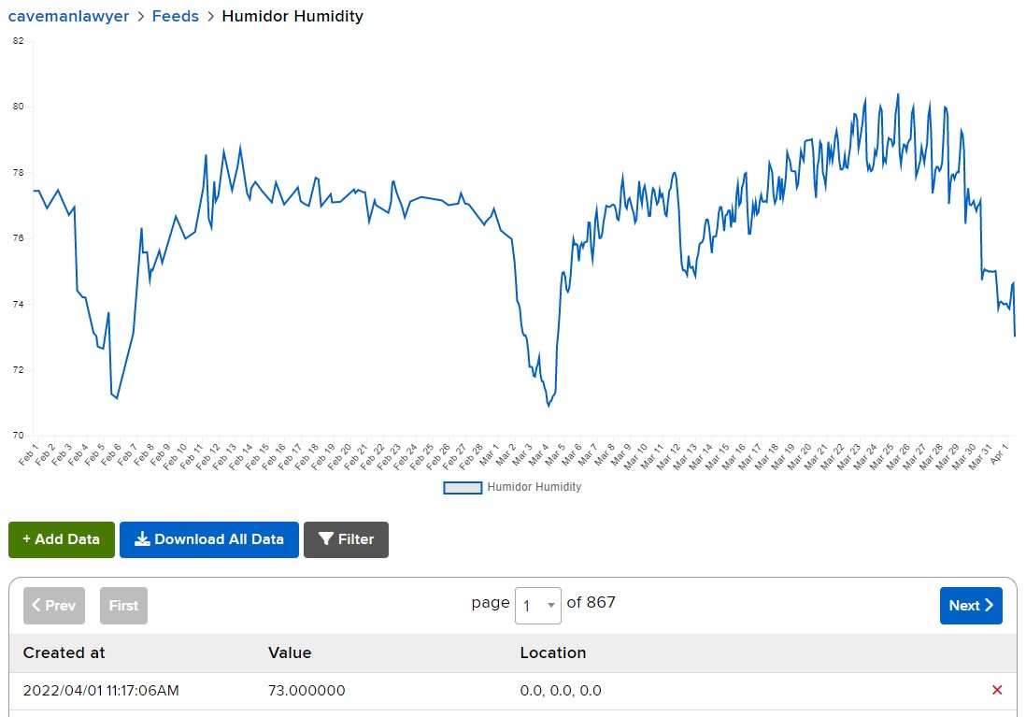This screenshot has height=717, width=1026.
Task: Open the cavemanlawyer breadcrumb link
Action: [x=68, y=16]
